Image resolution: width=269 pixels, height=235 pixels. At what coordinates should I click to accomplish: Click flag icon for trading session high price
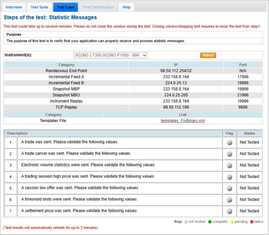(x=229, y=177)
